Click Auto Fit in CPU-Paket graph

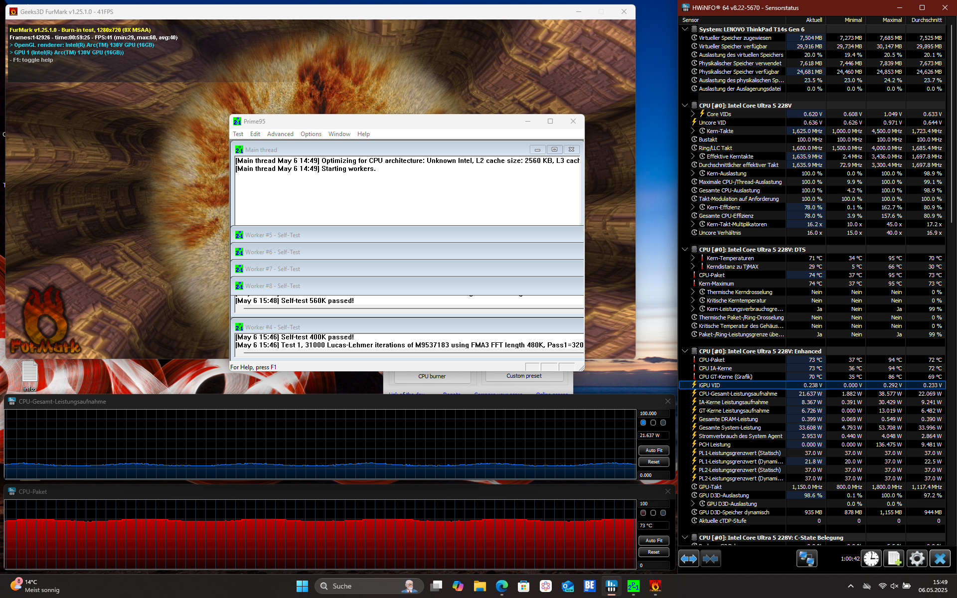point(654,540)
